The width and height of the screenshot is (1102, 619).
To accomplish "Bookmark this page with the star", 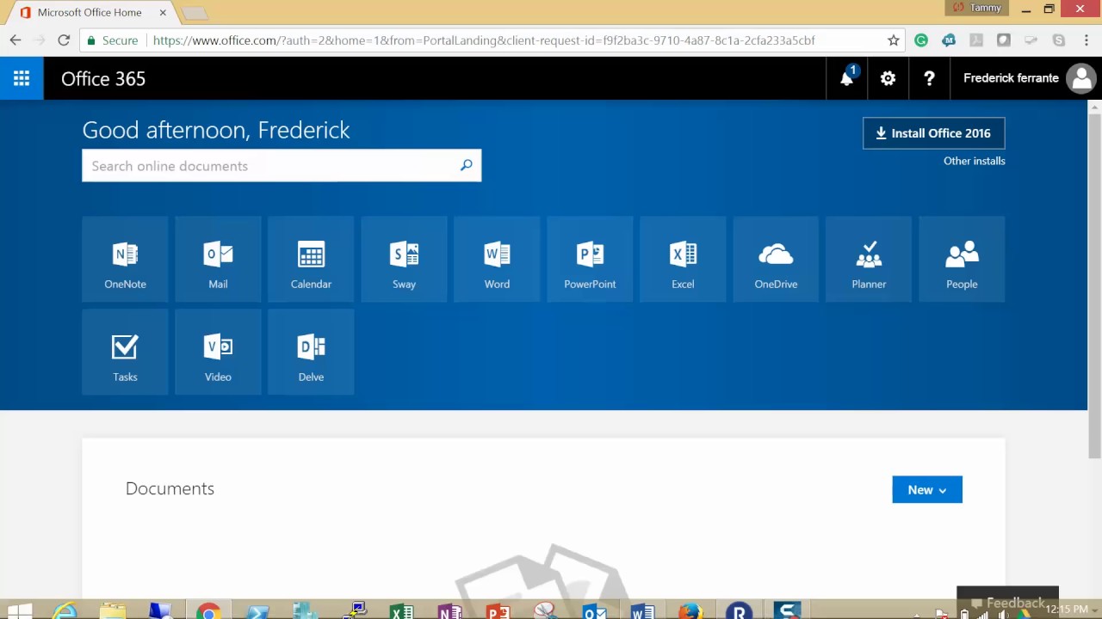I will point(894,40).
